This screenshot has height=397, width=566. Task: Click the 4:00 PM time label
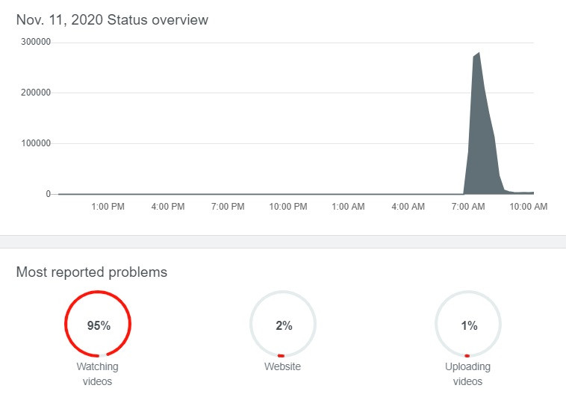click(168, 207)
